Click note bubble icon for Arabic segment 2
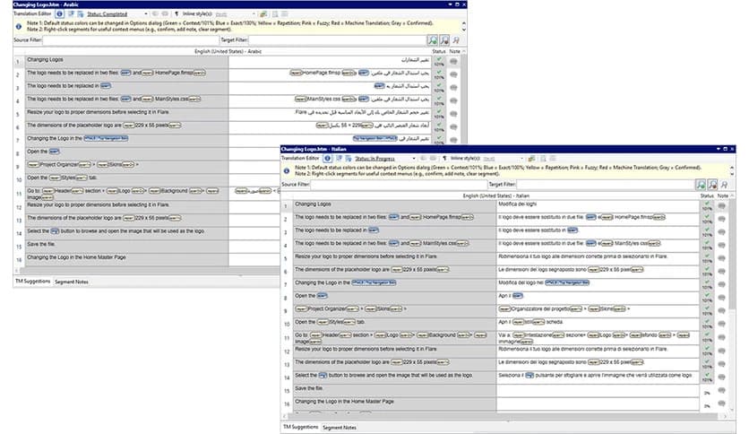 (x=454, y=74)
